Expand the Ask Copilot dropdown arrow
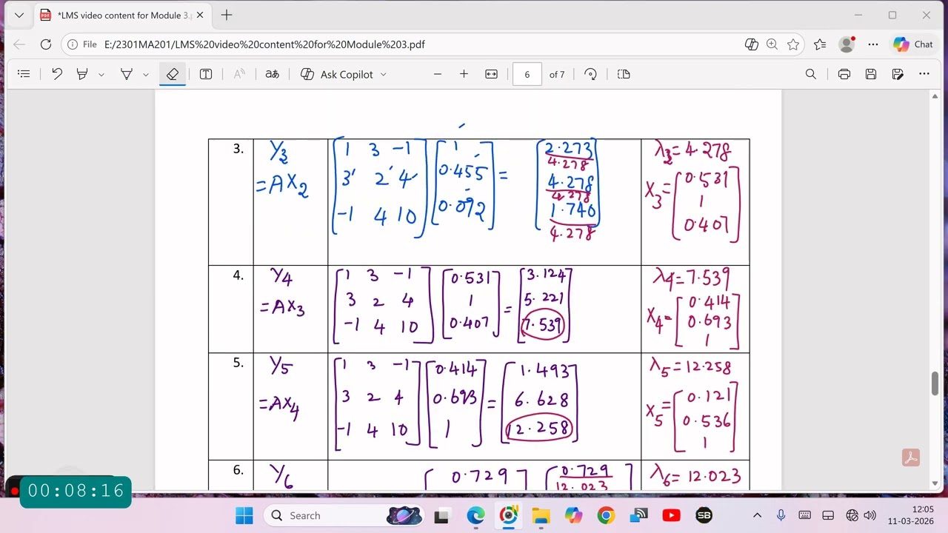The height and width of the screenshot is (533, 948). 383,74
